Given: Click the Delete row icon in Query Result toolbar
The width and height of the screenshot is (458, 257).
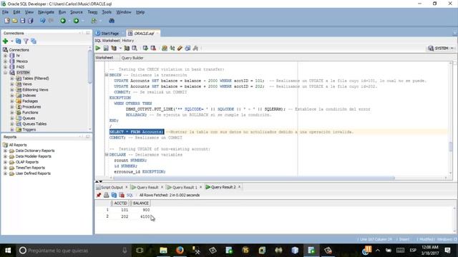Looking at the screenshot, I should [122, 195].
